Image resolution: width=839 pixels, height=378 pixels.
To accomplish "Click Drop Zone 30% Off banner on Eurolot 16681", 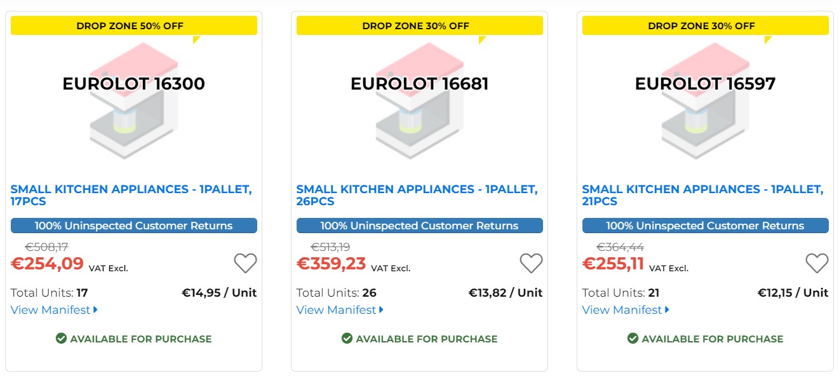I will (419, 26).
